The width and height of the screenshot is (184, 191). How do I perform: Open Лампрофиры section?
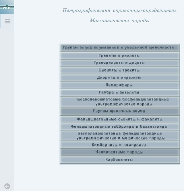(x=120, y=85)
